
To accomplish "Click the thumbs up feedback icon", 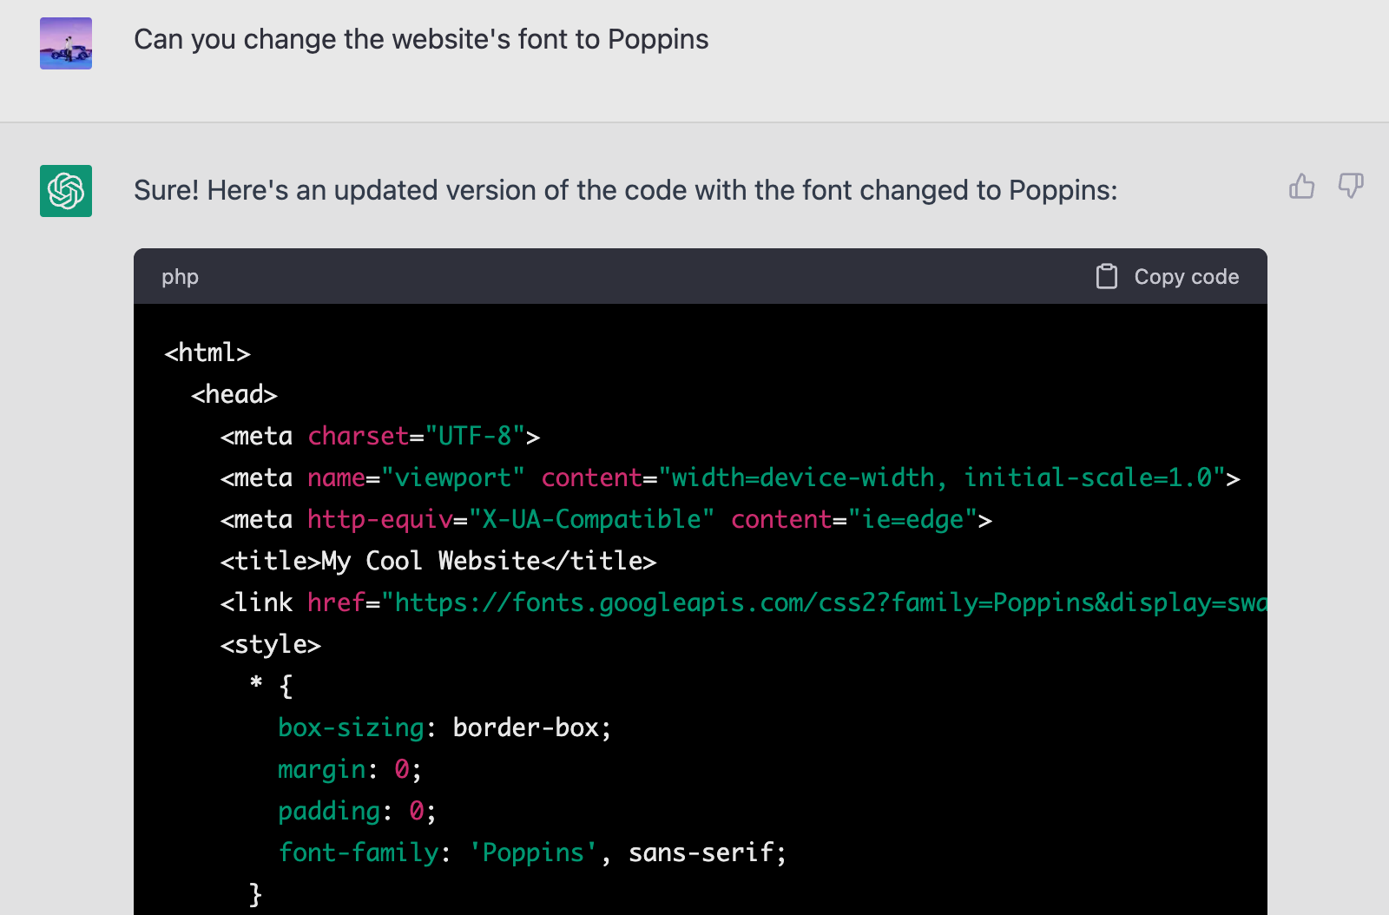I will (x=1301, y=186).
